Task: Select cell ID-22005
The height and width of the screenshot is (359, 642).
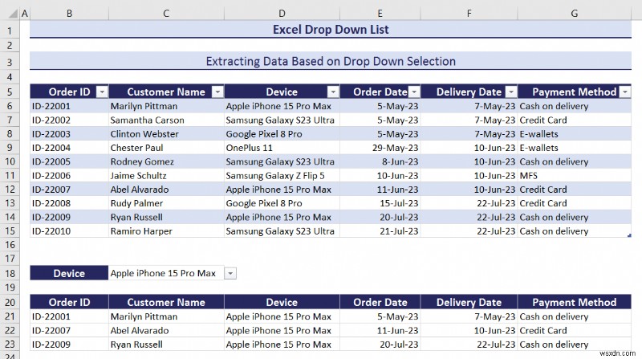Action: (x=69, y=162)
